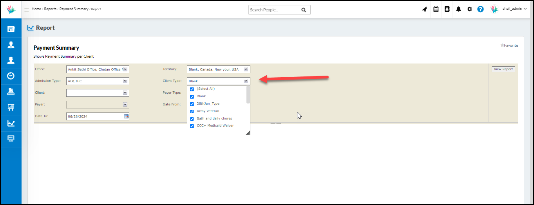This screenshot has width=534, height=205.
Task: Click the rocket icon in top bar
Action: coord(425,9)
